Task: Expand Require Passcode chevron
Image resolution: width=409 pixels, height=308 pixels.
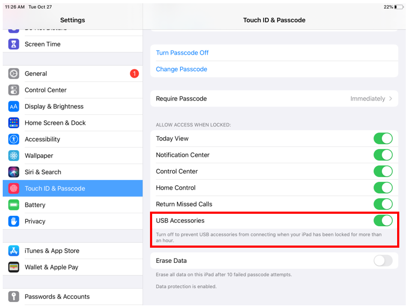Action: click(391, 99)
